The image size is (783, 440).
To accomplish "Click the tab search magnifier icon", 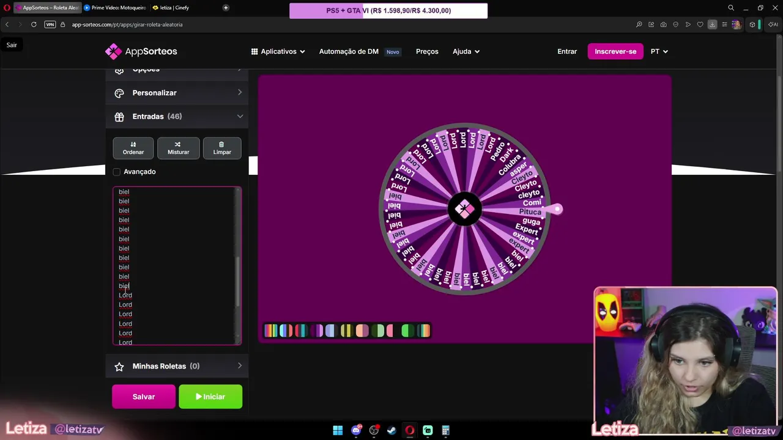I will tap(731, 8).
